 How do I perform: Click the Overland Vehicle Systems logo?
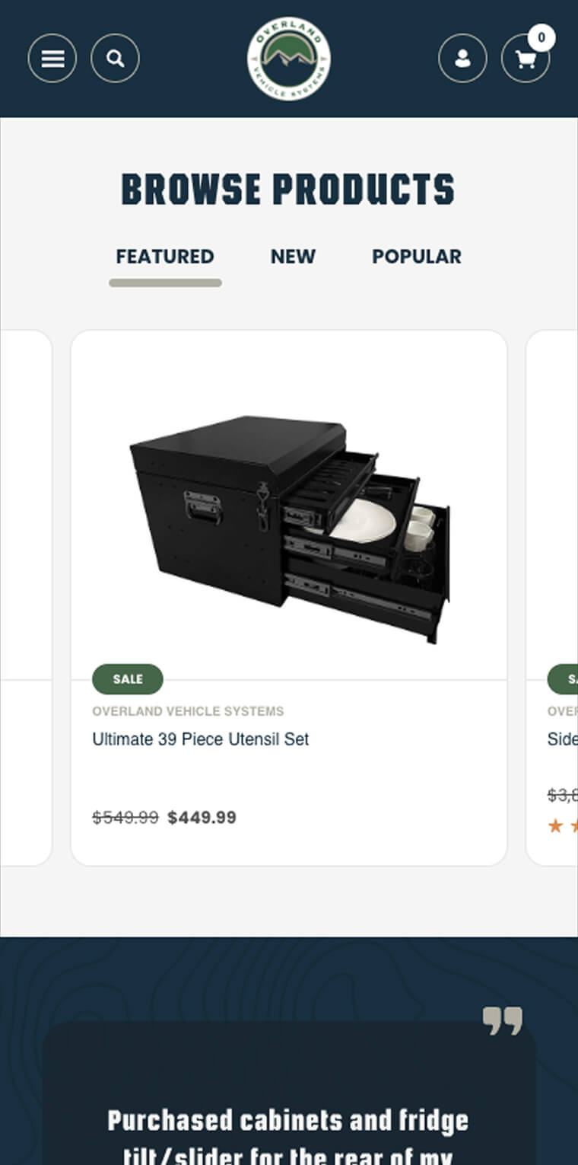(289, 59)
